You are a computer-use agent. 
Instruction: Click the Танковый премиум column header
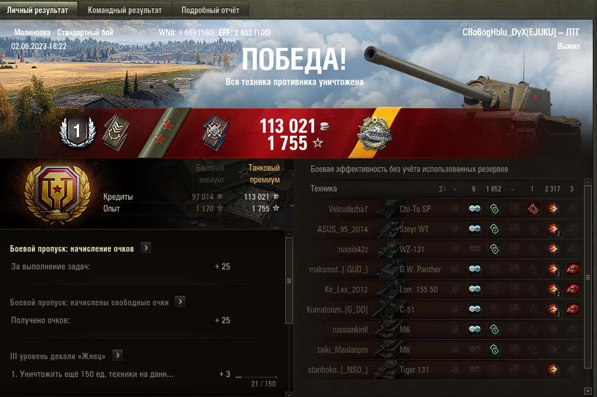click(264, 174)
